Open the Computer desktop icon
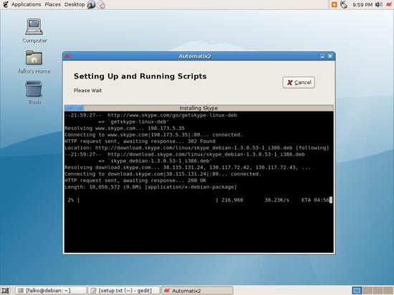Viewport: 394px width, 295px height. click(34, 31)
